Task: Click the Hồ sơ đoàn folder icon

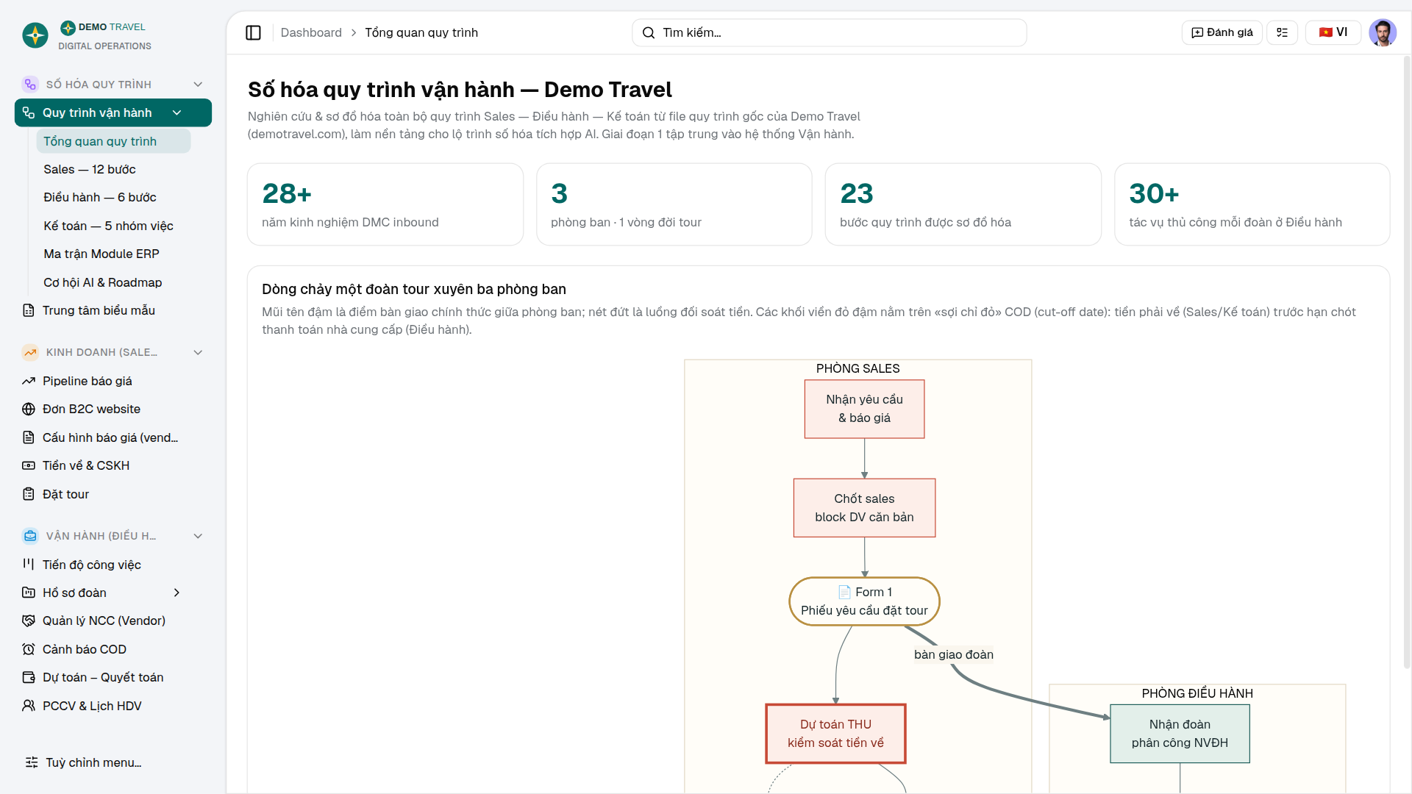Action: tap(29, 593)
